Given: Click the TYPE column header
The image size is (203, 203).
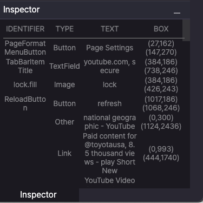Looking at the screenshot, I should (64, 29).
